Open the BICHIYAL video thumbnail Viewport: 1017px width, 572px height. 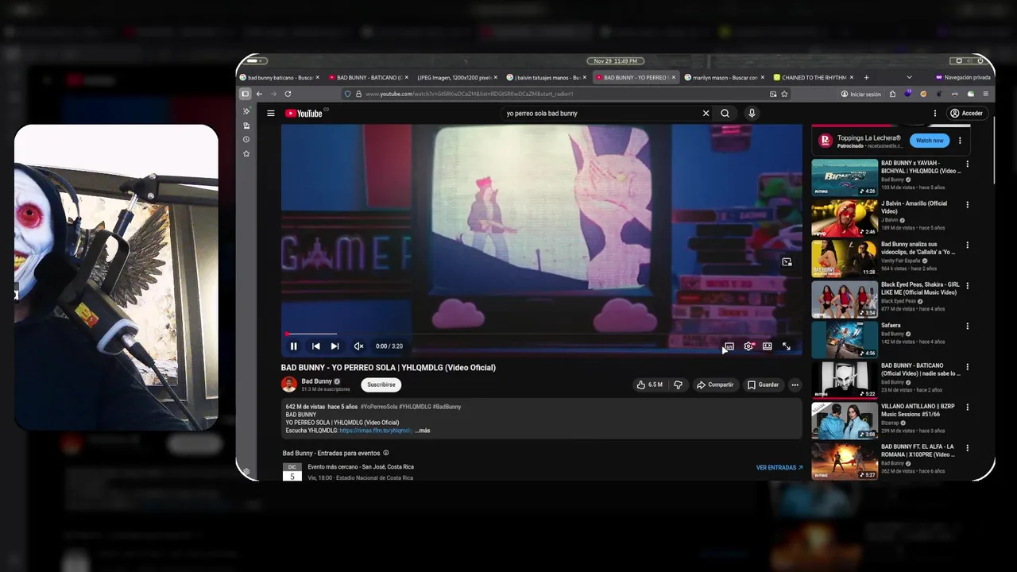pyautogui.click(x=845, y=178)
